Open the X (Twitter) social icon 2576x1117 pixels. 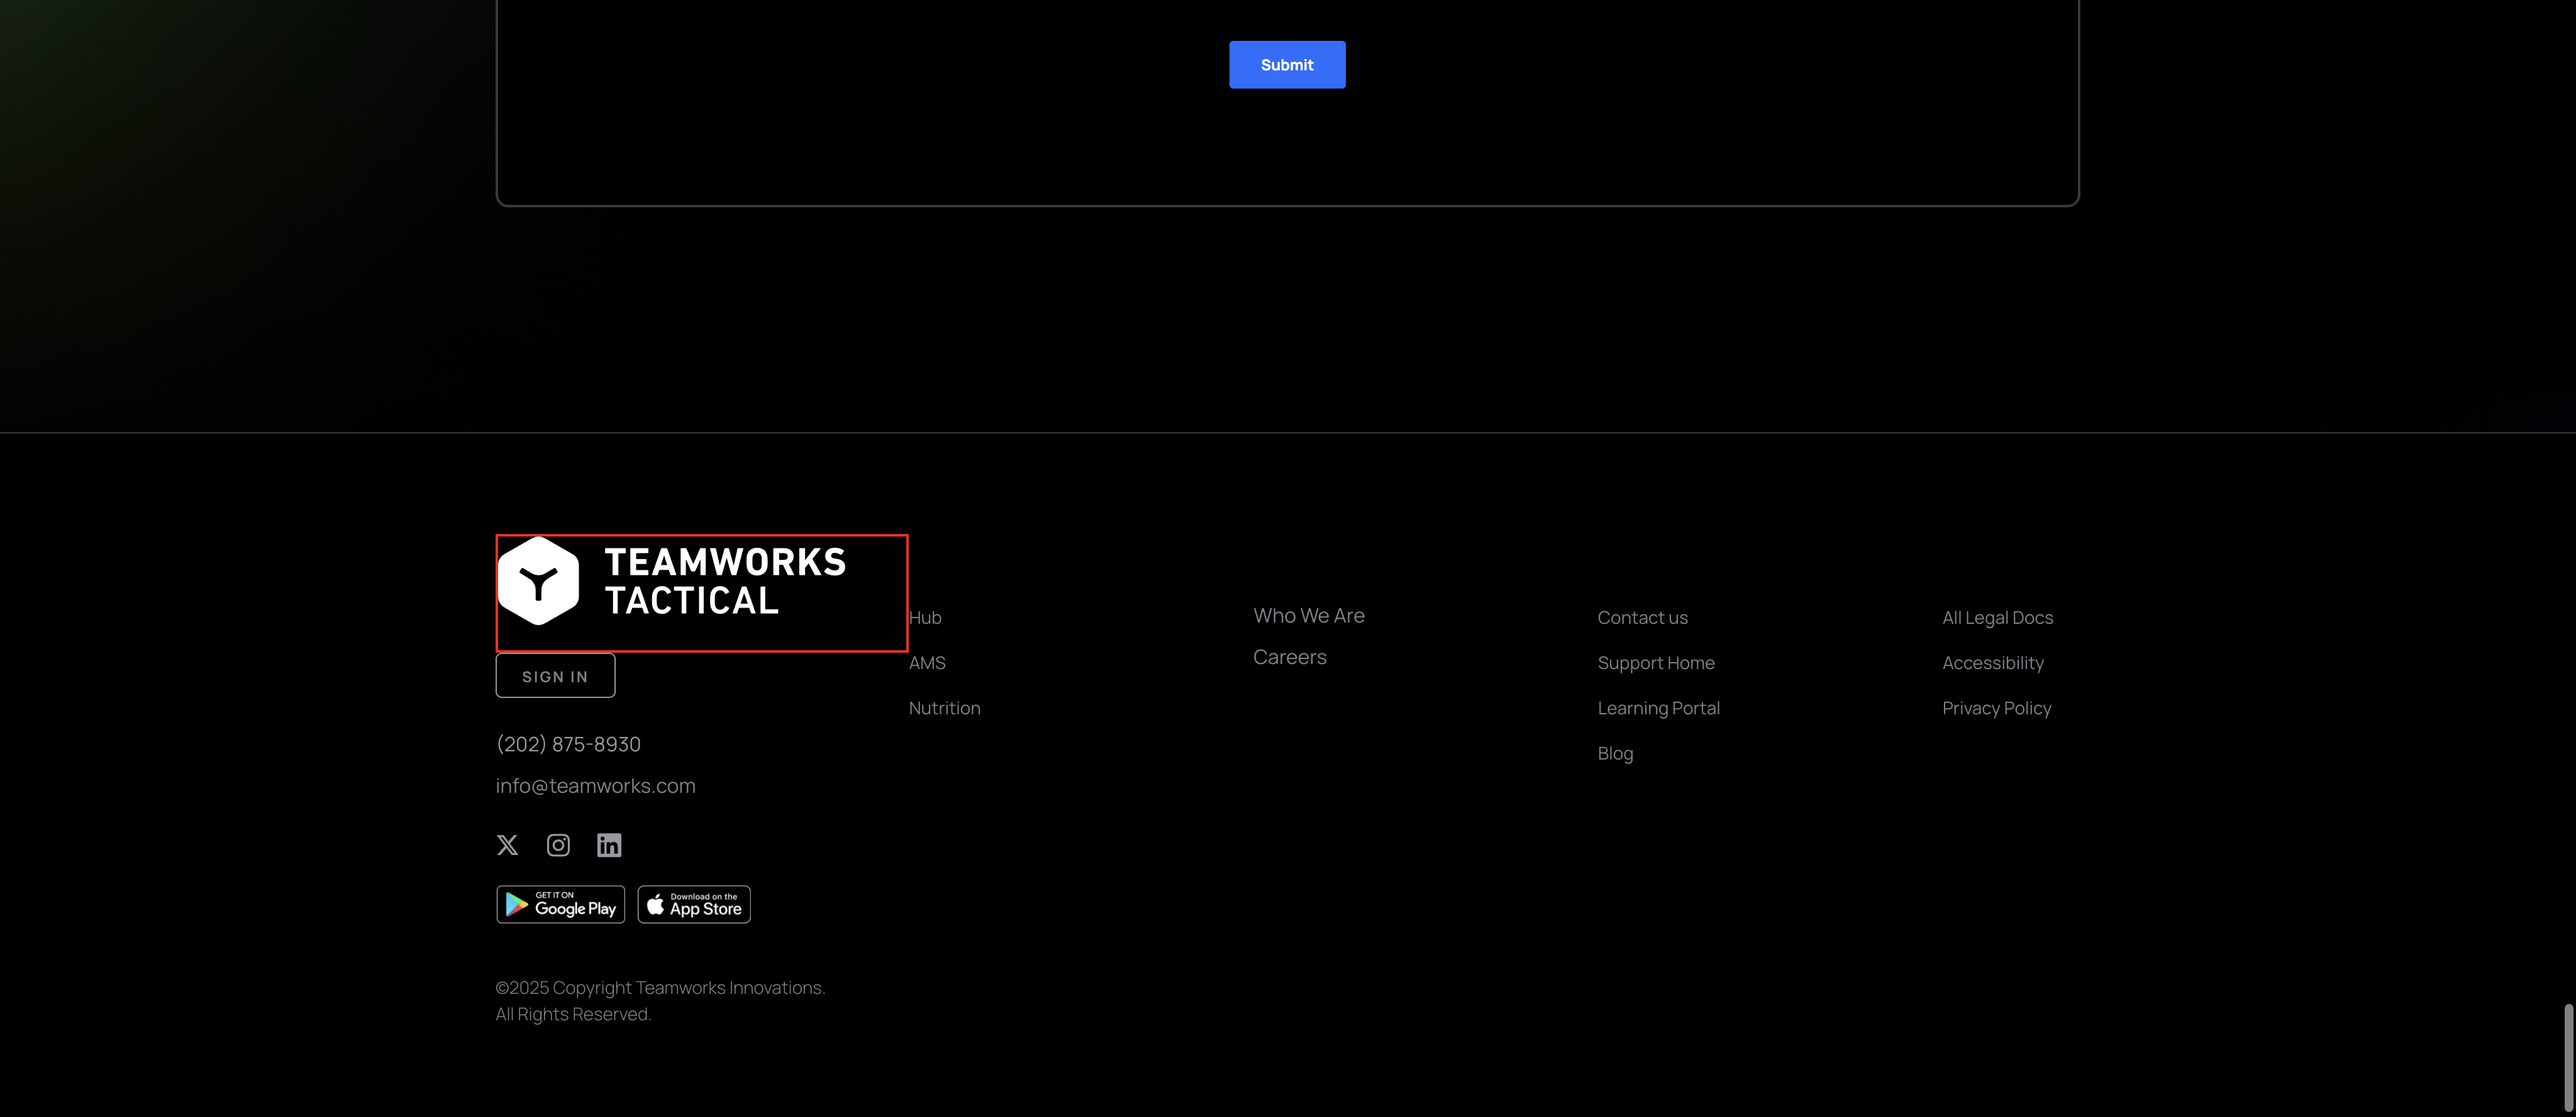point(507,845)
